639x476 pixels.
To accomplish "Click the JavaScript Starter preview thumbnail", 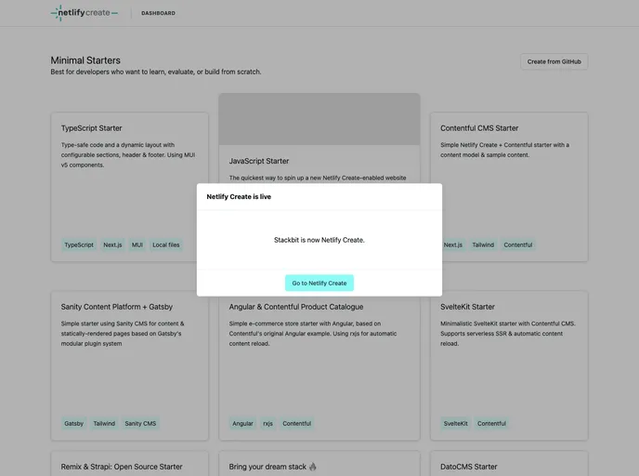I will point(319,118).
